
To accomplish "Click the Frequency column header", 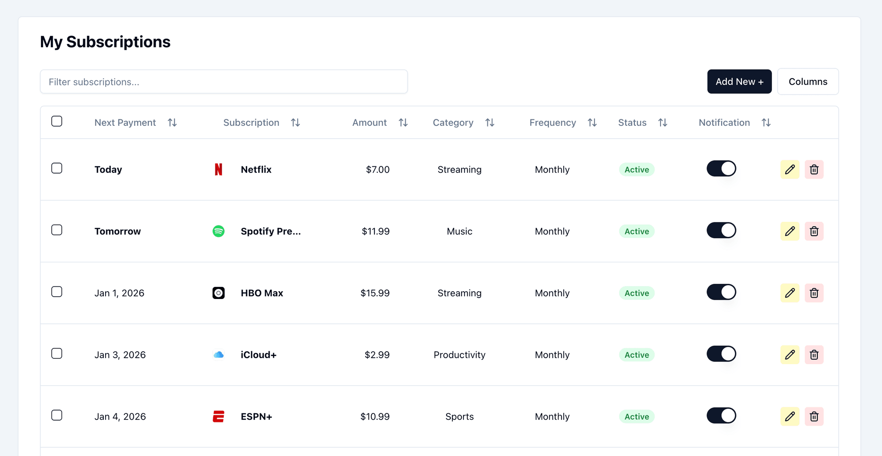I will [x=552, y=123].
